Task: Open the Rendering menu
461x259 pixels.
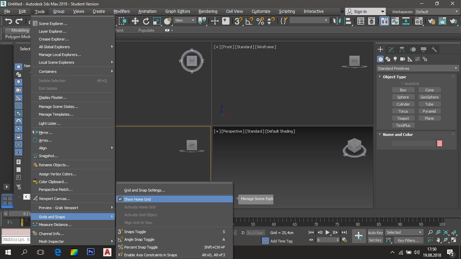Action: click(x=208, y=11)
